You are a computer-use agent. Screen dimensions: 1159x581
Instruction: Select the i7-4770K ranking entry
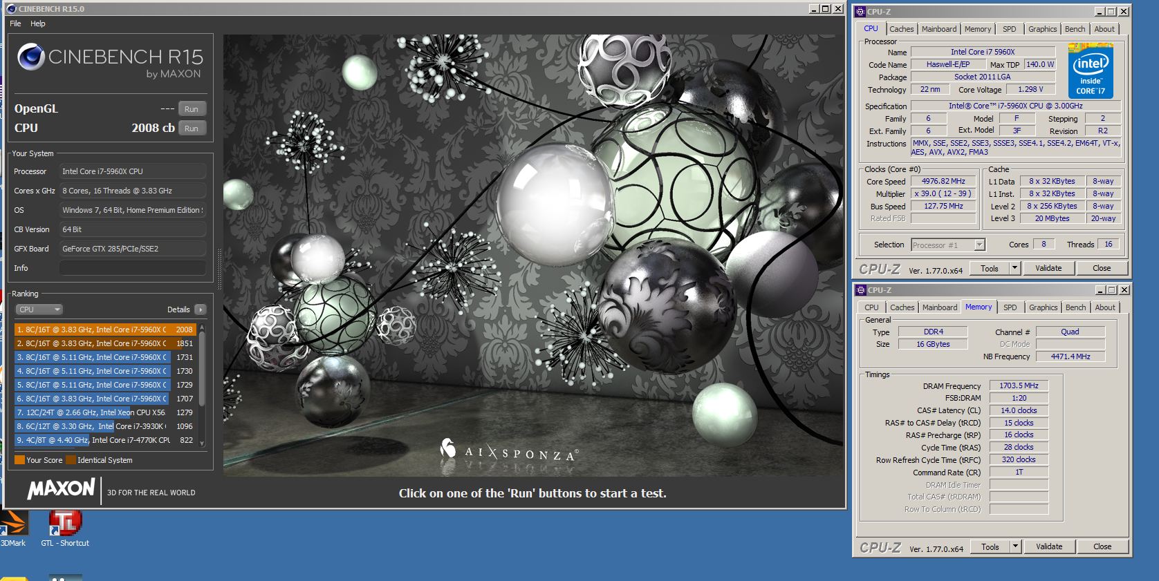(x=105, y=440)
